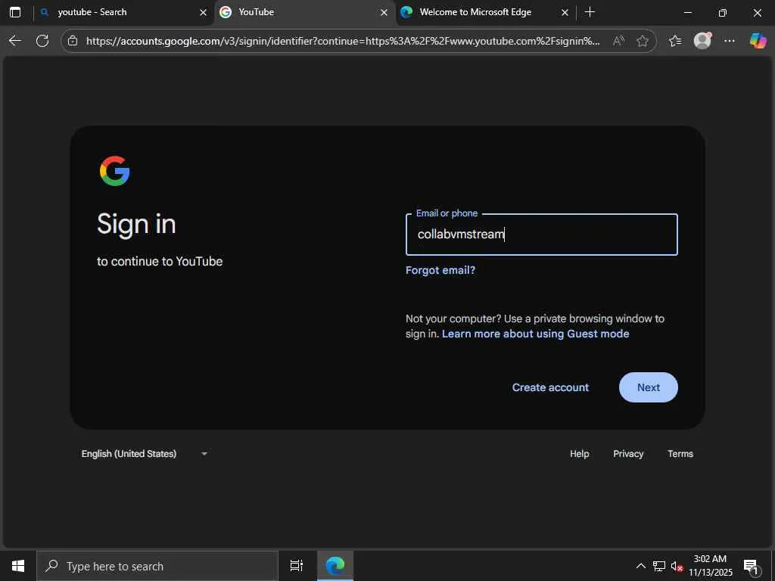Restore down the Edge window

click(x=723, y=13)
